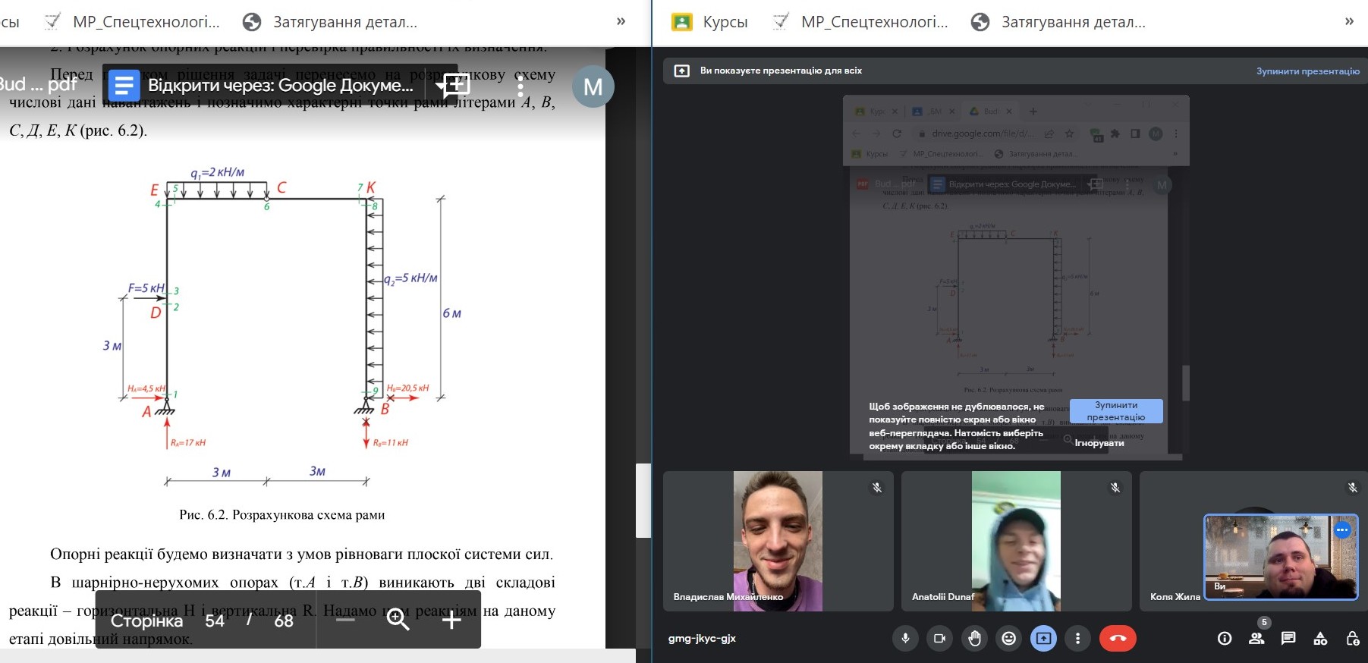
Task: Zoom out with minus icon in PDF viewer
Action: point(345,621)
